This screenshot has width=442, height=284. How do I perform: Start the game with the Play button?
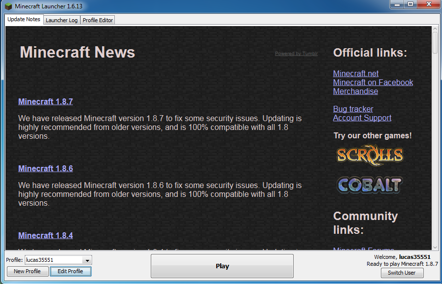(x=222, y=266)
